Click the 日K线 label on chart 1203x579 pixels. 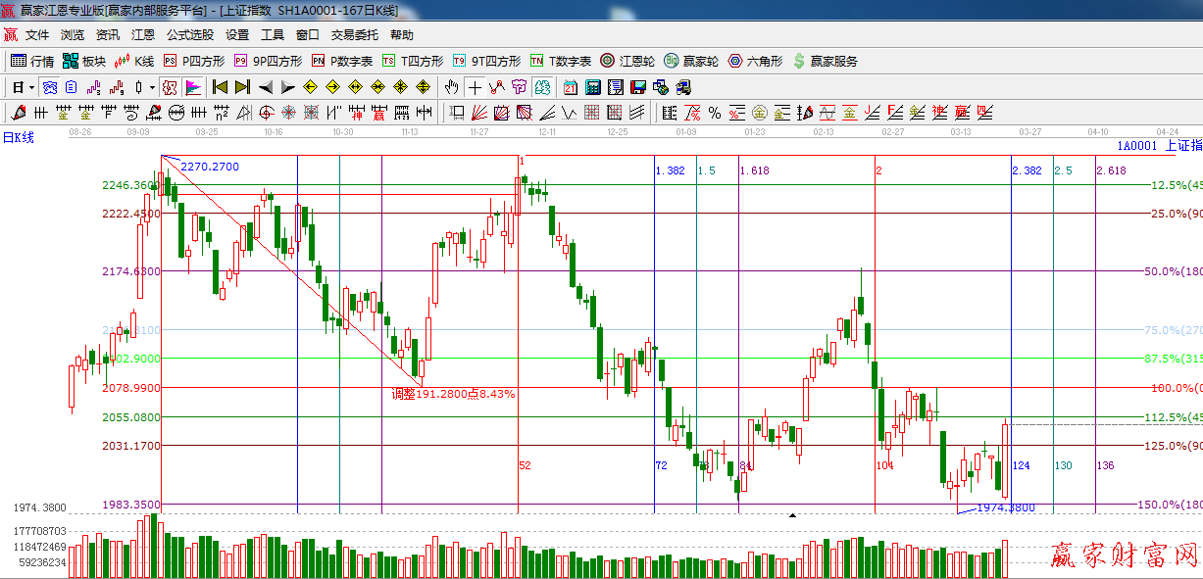coord(19,138)
